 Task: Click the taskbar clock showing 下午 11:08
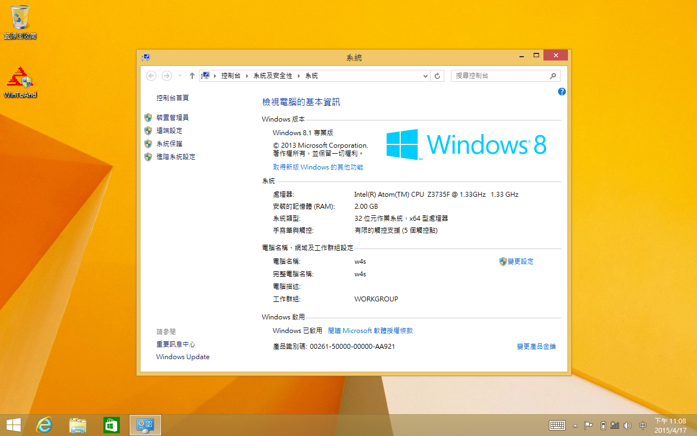tap(670, 425)
